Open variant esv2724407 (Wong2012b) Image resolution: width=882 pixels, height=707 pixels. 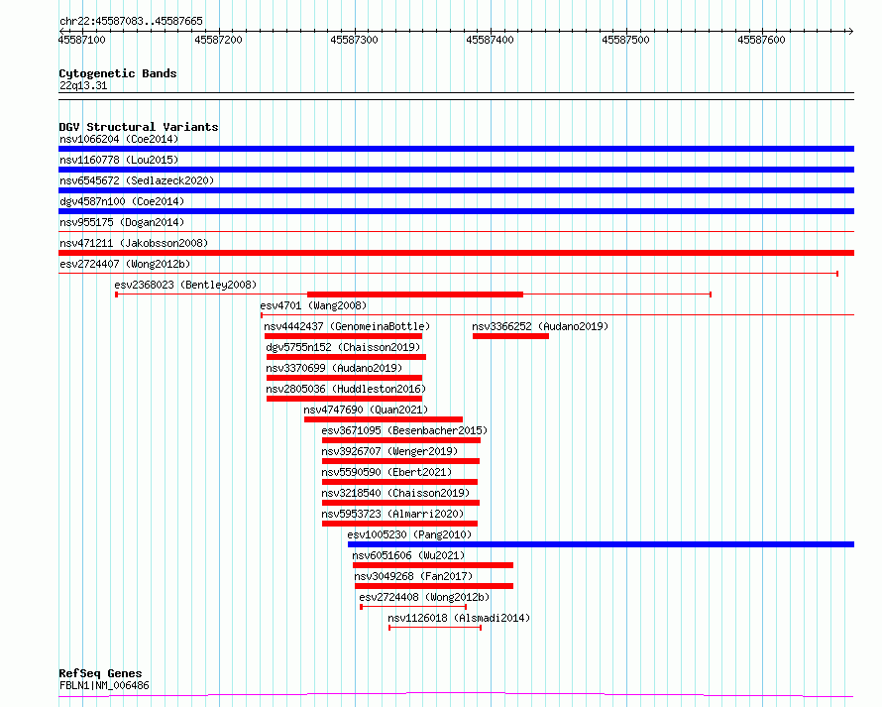coord(125,264)
